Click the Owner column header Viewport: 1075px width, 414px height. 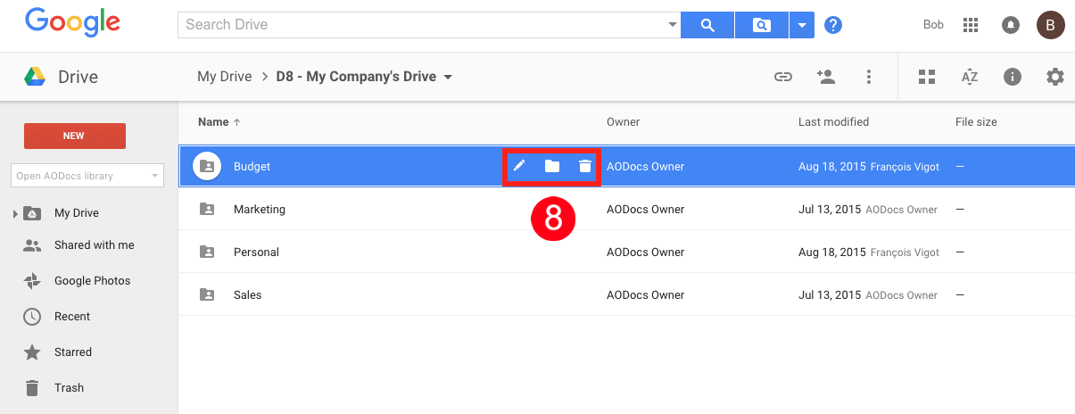624,121
